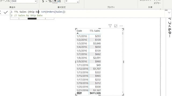Open the visual filter icon
172x96 pixels.
110,26
